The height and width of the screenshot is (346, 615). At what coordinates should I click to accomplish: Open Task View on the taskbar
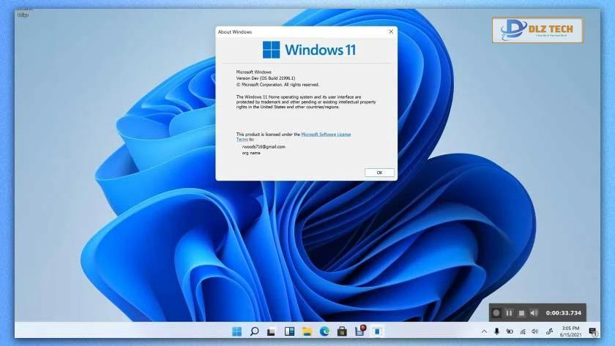pos(272,332)
